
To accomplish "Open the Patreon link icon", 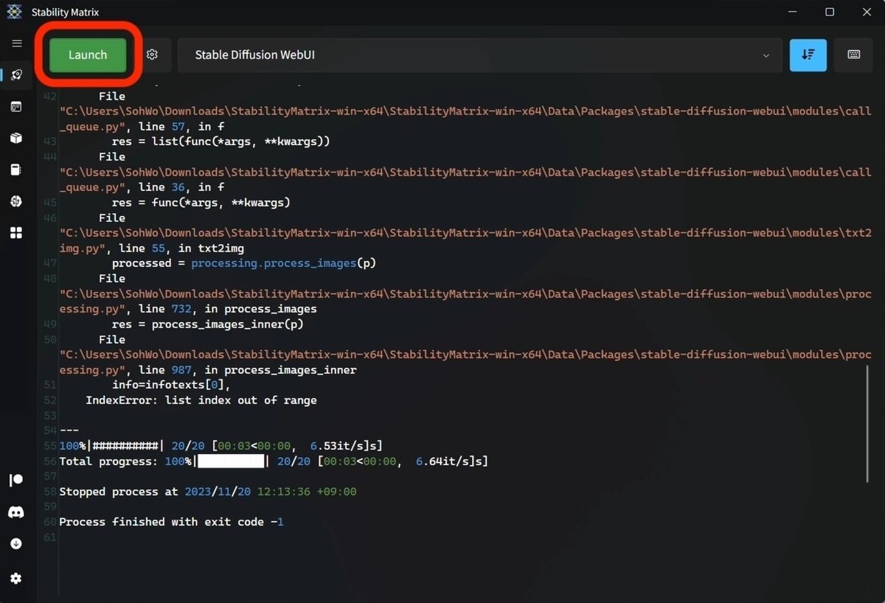I will tap(16, 481).
